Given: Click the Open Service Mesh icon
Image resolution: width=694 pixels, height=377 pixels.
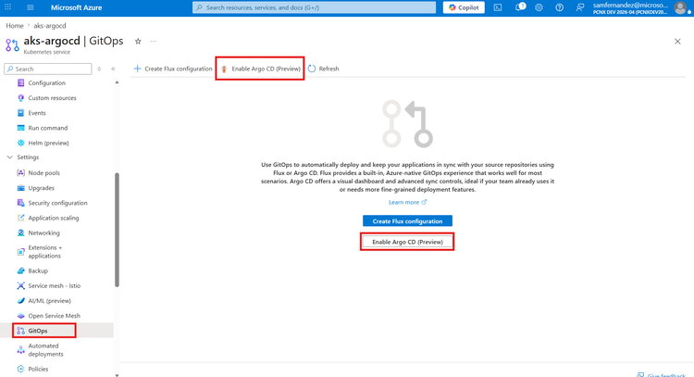Looking at the screenshot, I should click(x=20, y=316).
